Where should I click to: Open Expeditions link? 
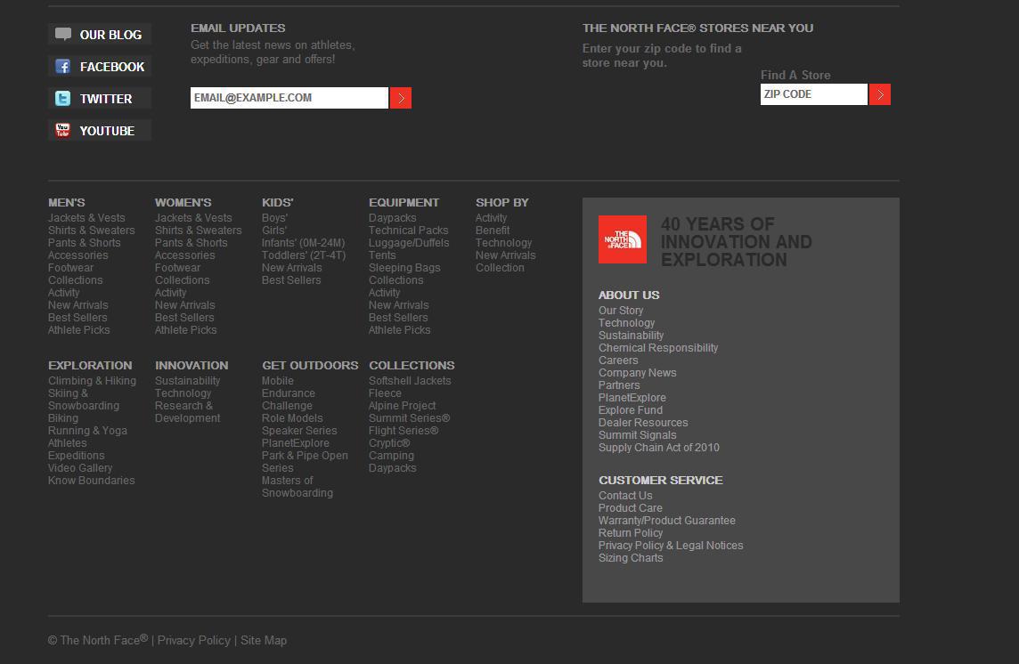pos(76,456)
